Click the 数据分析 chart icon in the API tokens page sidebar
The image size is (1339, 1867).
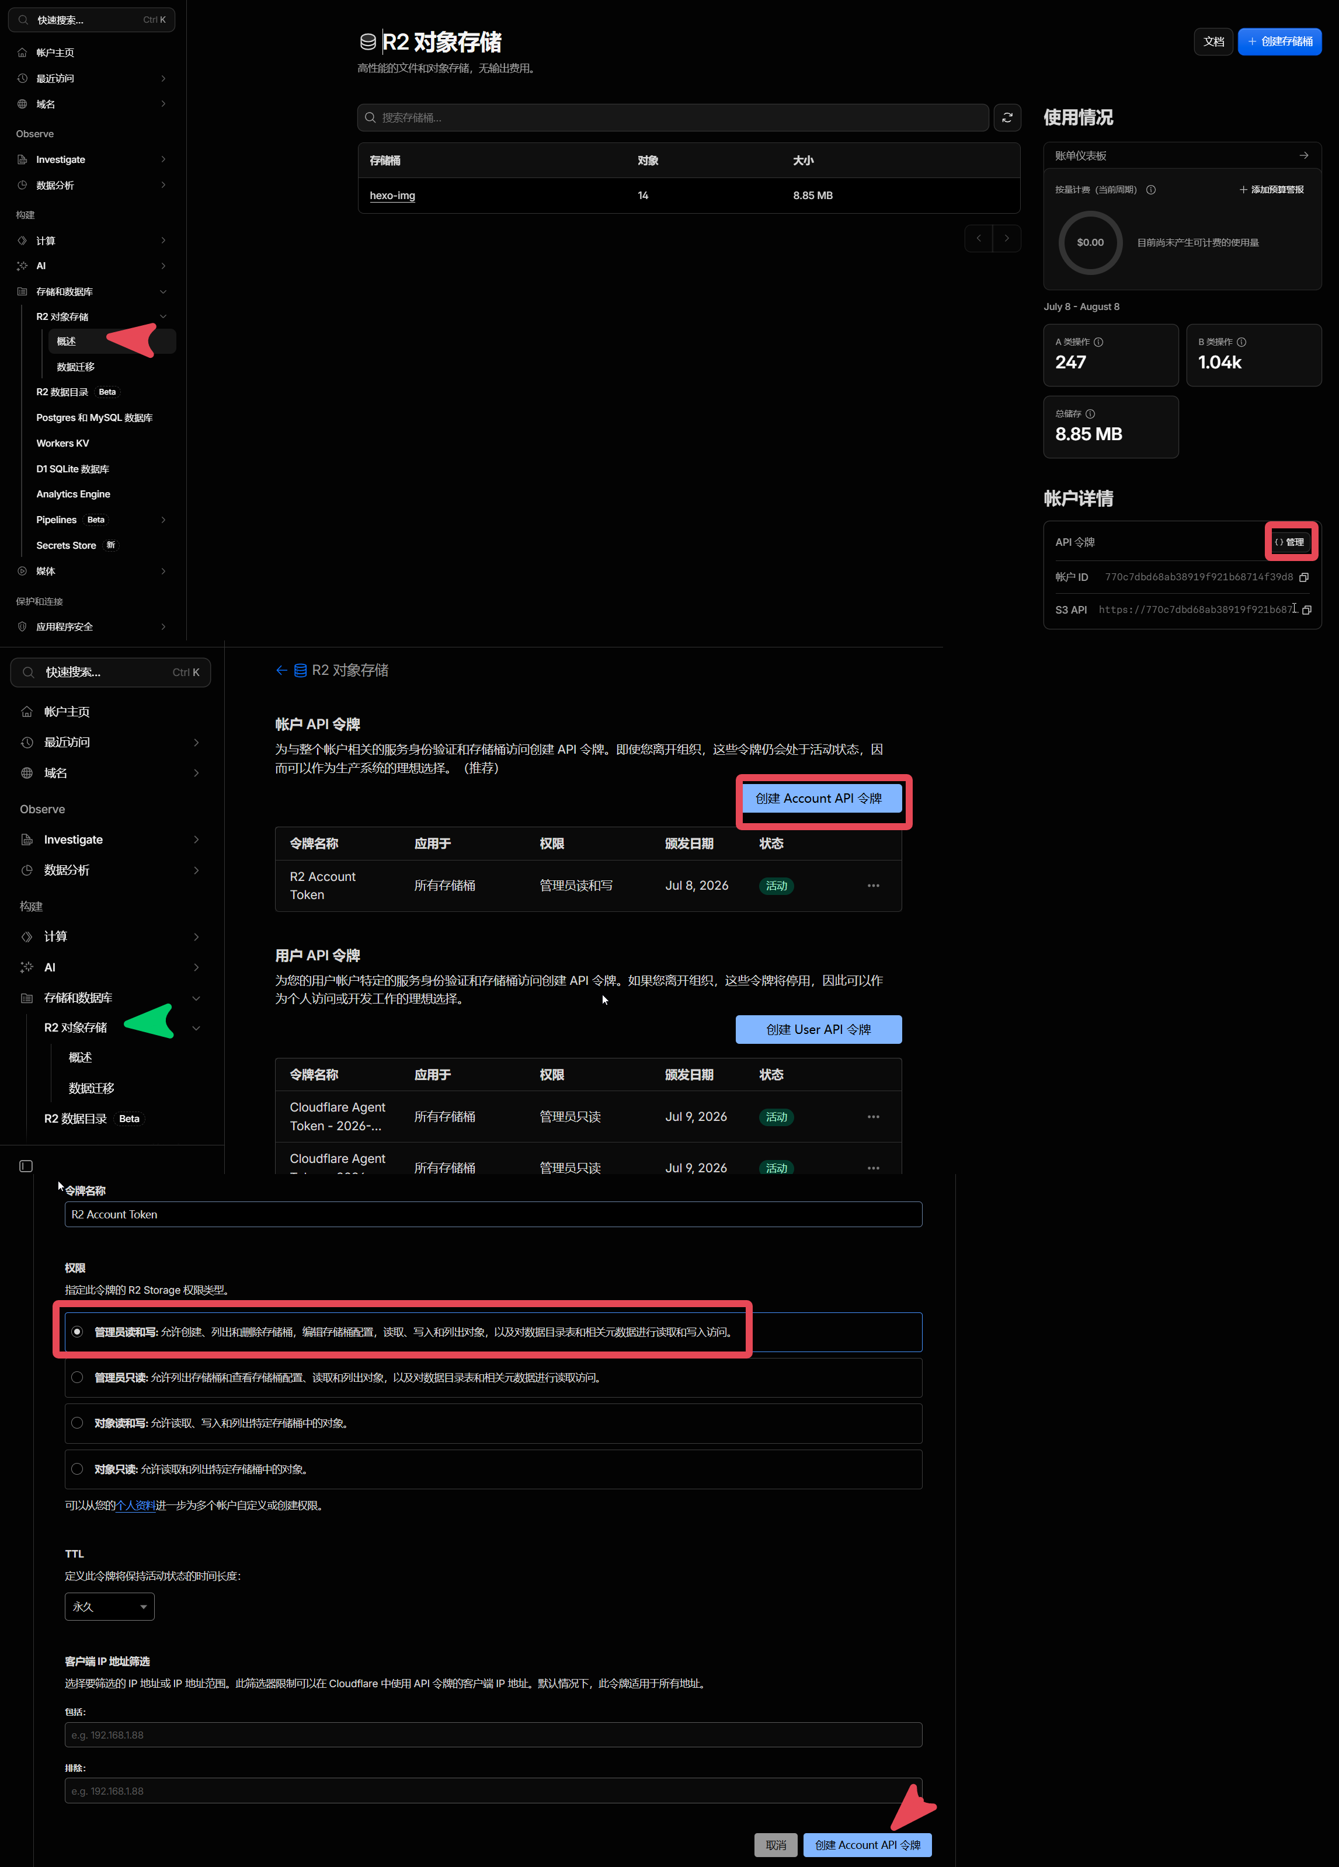pyautogui.click(x=27, y=870)
